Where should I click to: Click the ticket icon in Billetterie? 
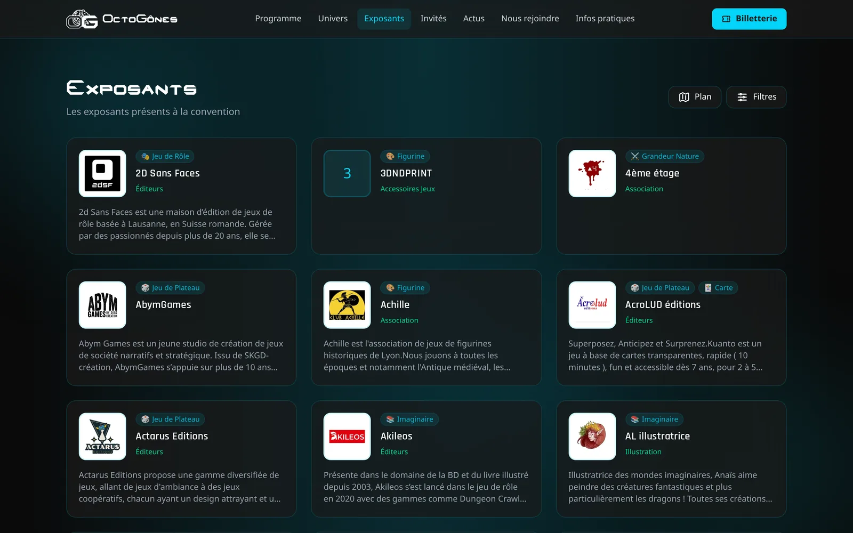(x=726, y=19)
